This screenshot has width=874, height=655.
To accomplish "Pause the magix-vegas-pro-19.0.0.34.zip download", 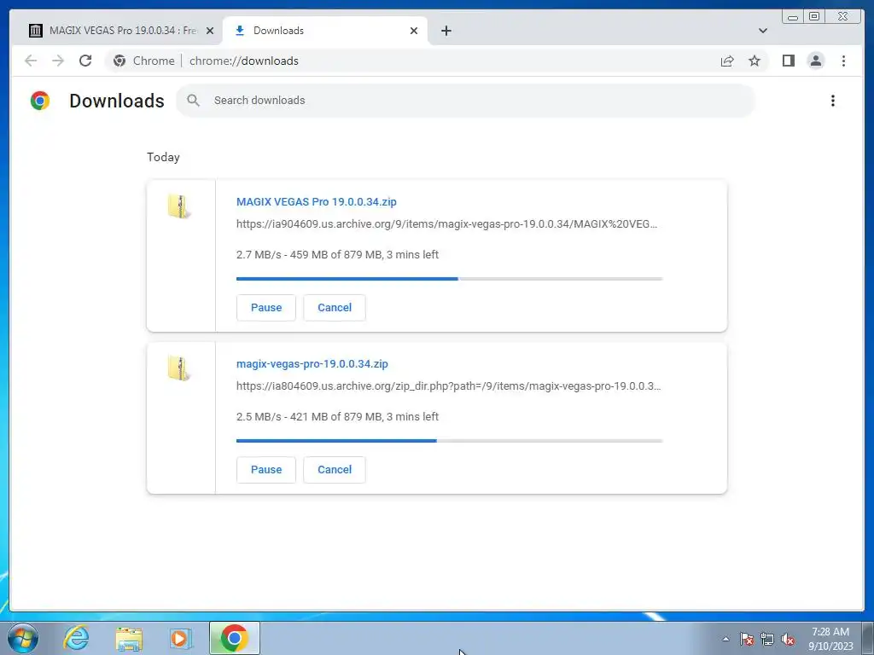I will coord(266,470).
